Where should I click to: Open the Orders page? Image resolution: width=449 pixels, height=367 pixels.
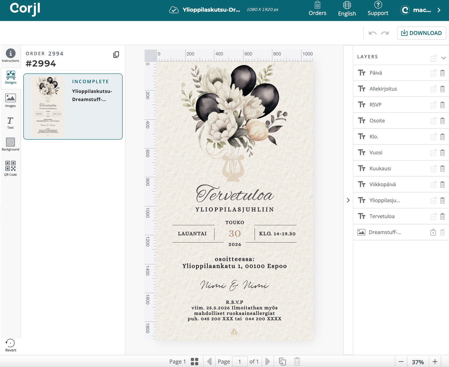tap(318, 9)
